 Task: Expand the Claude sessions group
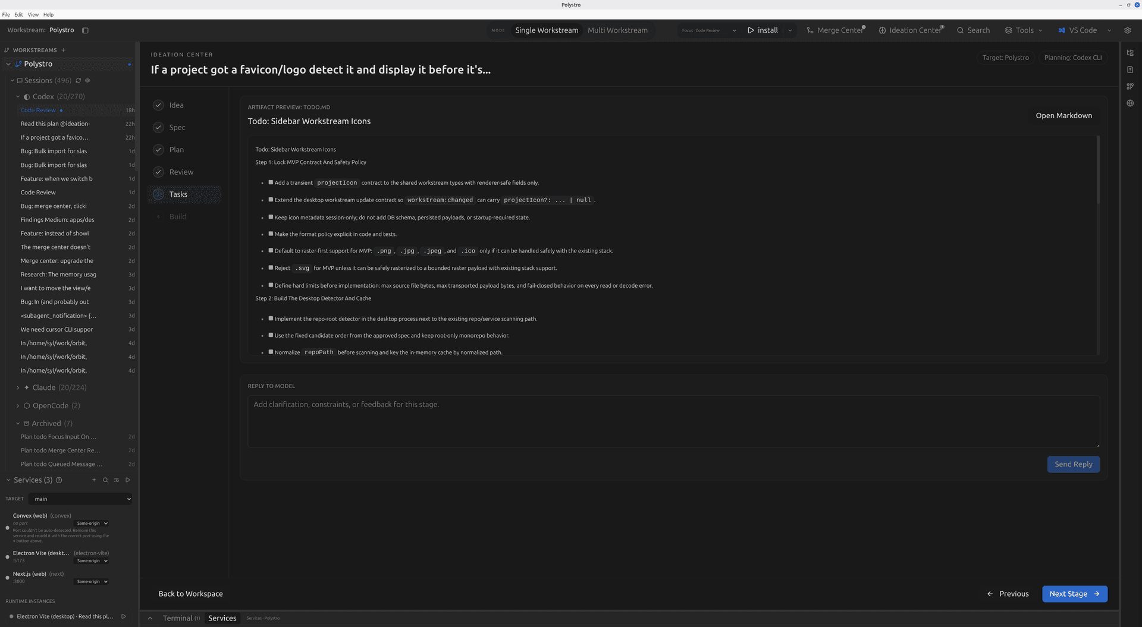click(18, 387)
